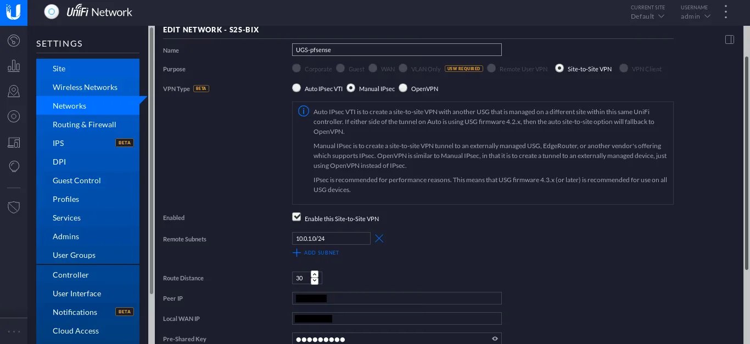Open the admin username dropdown
The image size is (750, 344).
tap(696, 16)
